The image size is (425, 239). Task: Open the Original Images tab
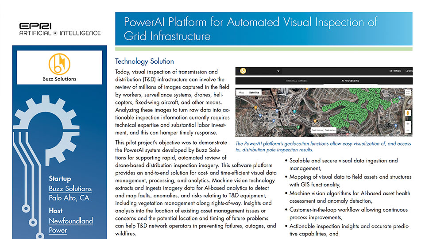click(x=296, y=81)
